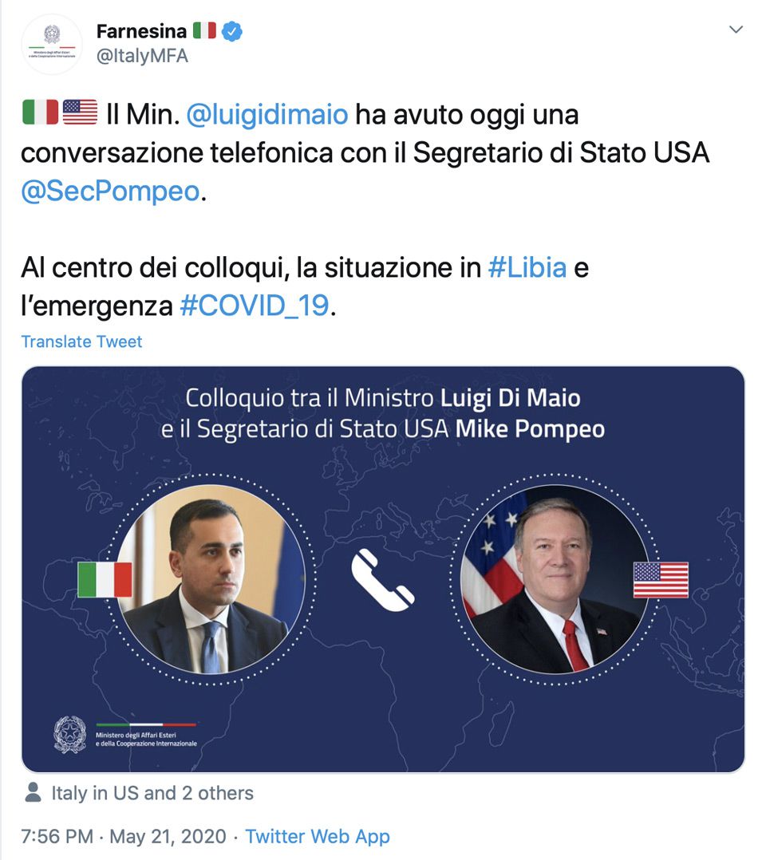This screenshot has height=860, width=762.
Task: Expand the tweet options chevron
Action: point(736,29)
